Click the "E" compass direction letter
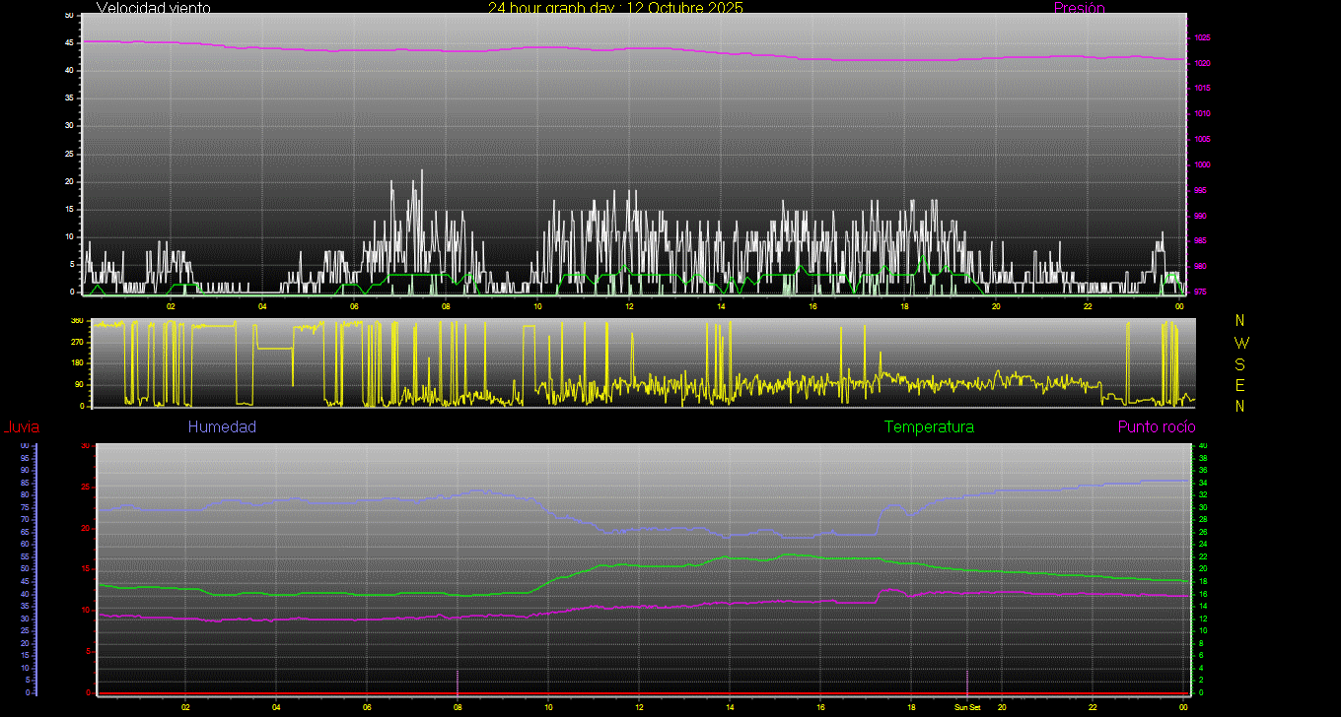The height and width of the screenshot is (717, 1341). click(1240, 384)
